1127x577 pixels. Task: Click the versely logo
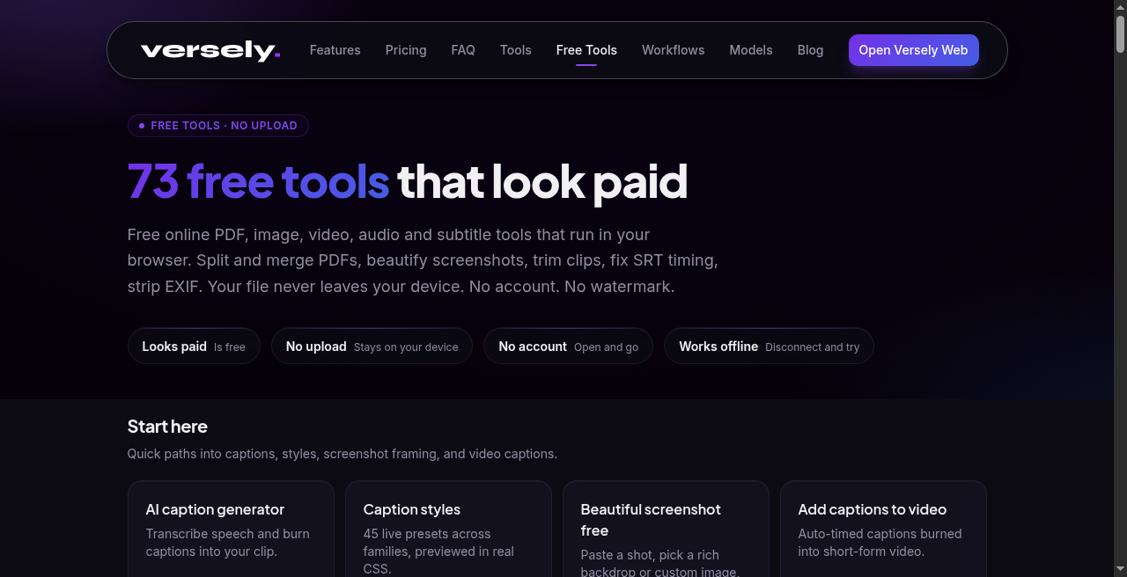click(210, 50)
